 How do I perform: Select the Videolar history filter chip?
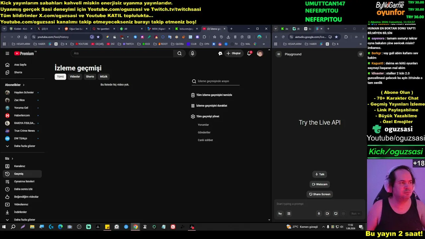point(75,77)
